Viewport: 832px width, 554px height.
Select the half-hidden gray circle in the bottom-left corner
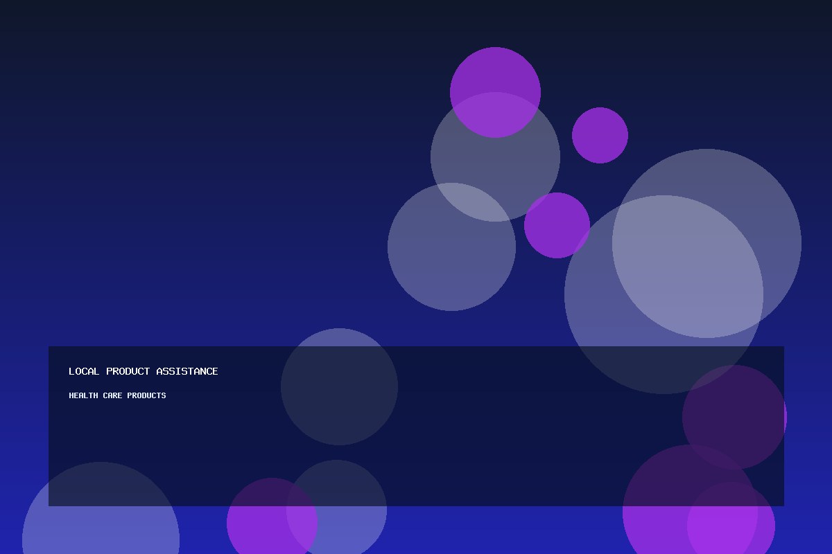(101, 512)
